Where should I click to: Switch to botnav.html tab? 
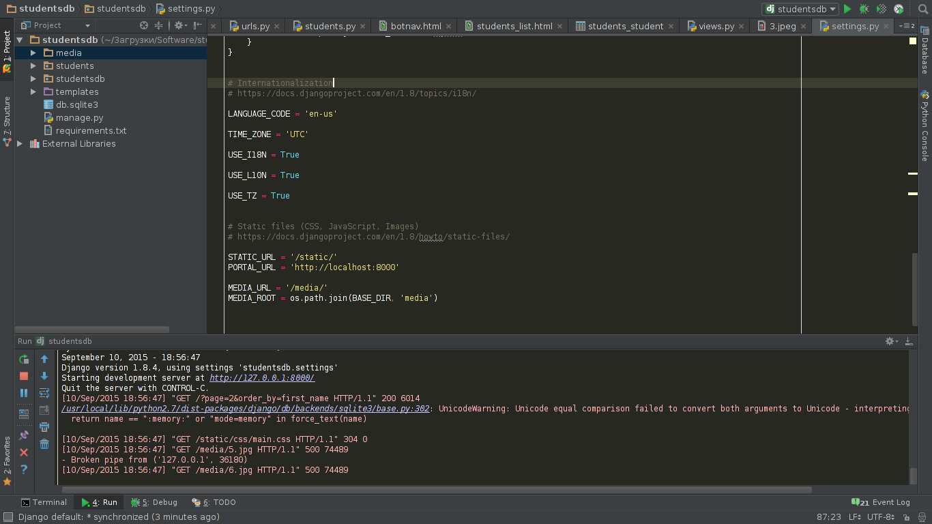pos(416,26)
